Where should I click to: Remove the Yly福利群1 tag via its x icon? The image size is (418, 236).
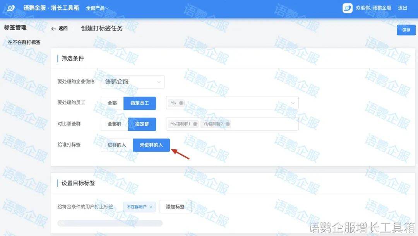[x=195, y=124]
